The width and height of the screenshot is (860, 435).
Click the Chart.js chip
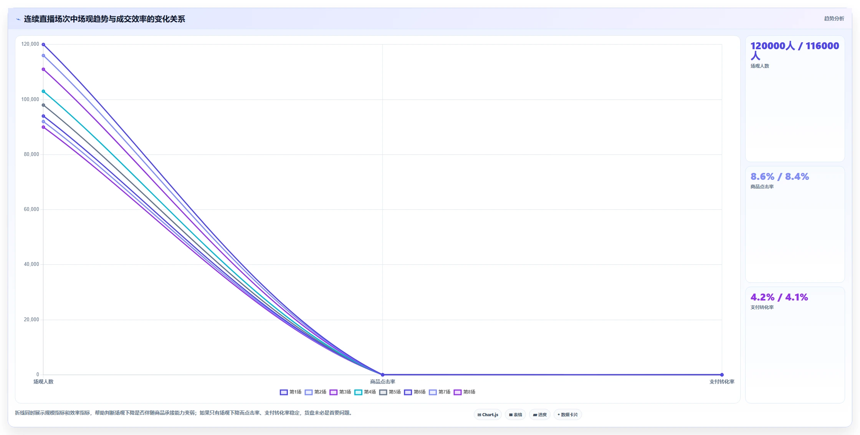pyautogui.click(x=488, y=415)
